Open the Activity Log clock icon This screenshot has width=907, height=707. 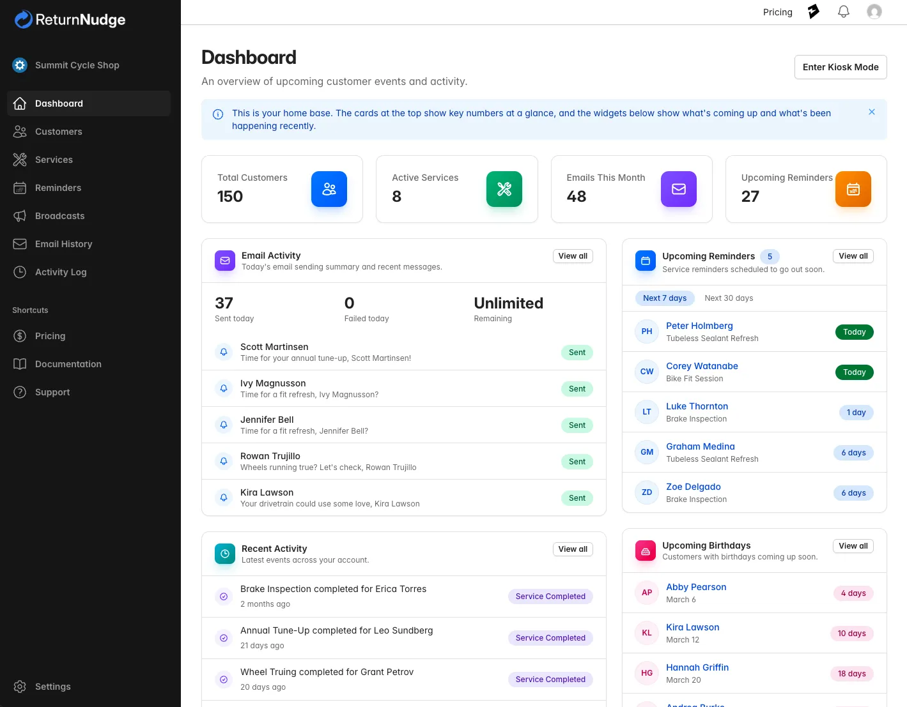19,272
